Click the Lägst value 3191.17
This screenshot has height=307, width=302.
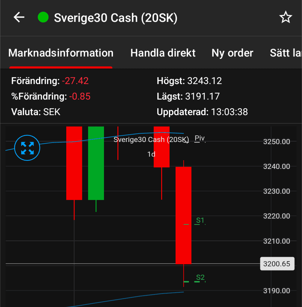coord(202,96)
